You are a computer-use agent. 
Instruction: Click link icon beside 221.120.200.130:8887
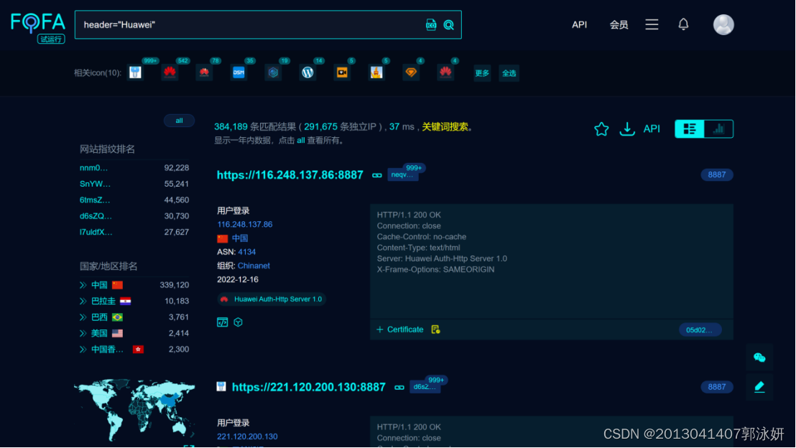tap(399, 388)
